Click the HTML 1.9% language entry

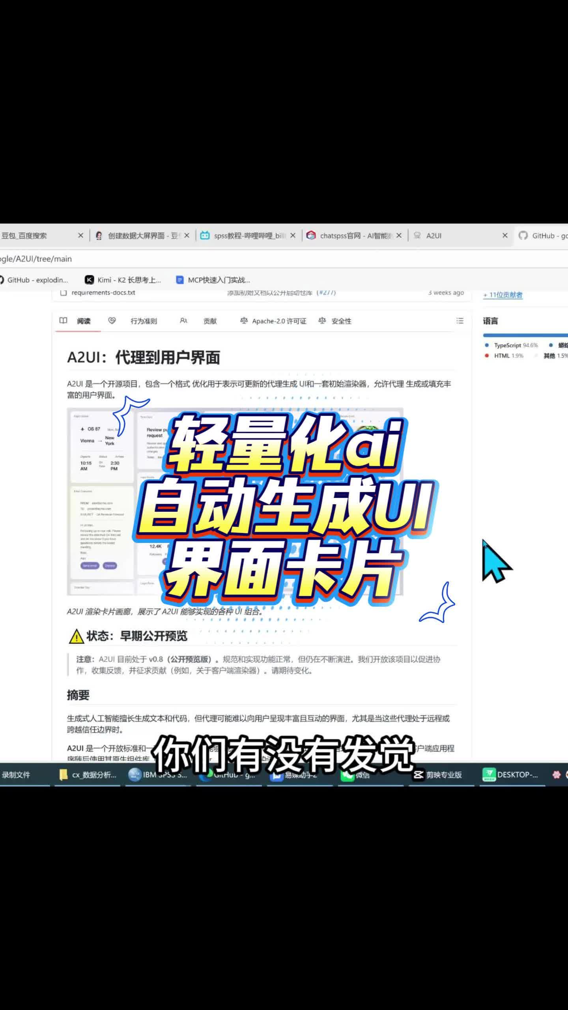pos(504,356)
